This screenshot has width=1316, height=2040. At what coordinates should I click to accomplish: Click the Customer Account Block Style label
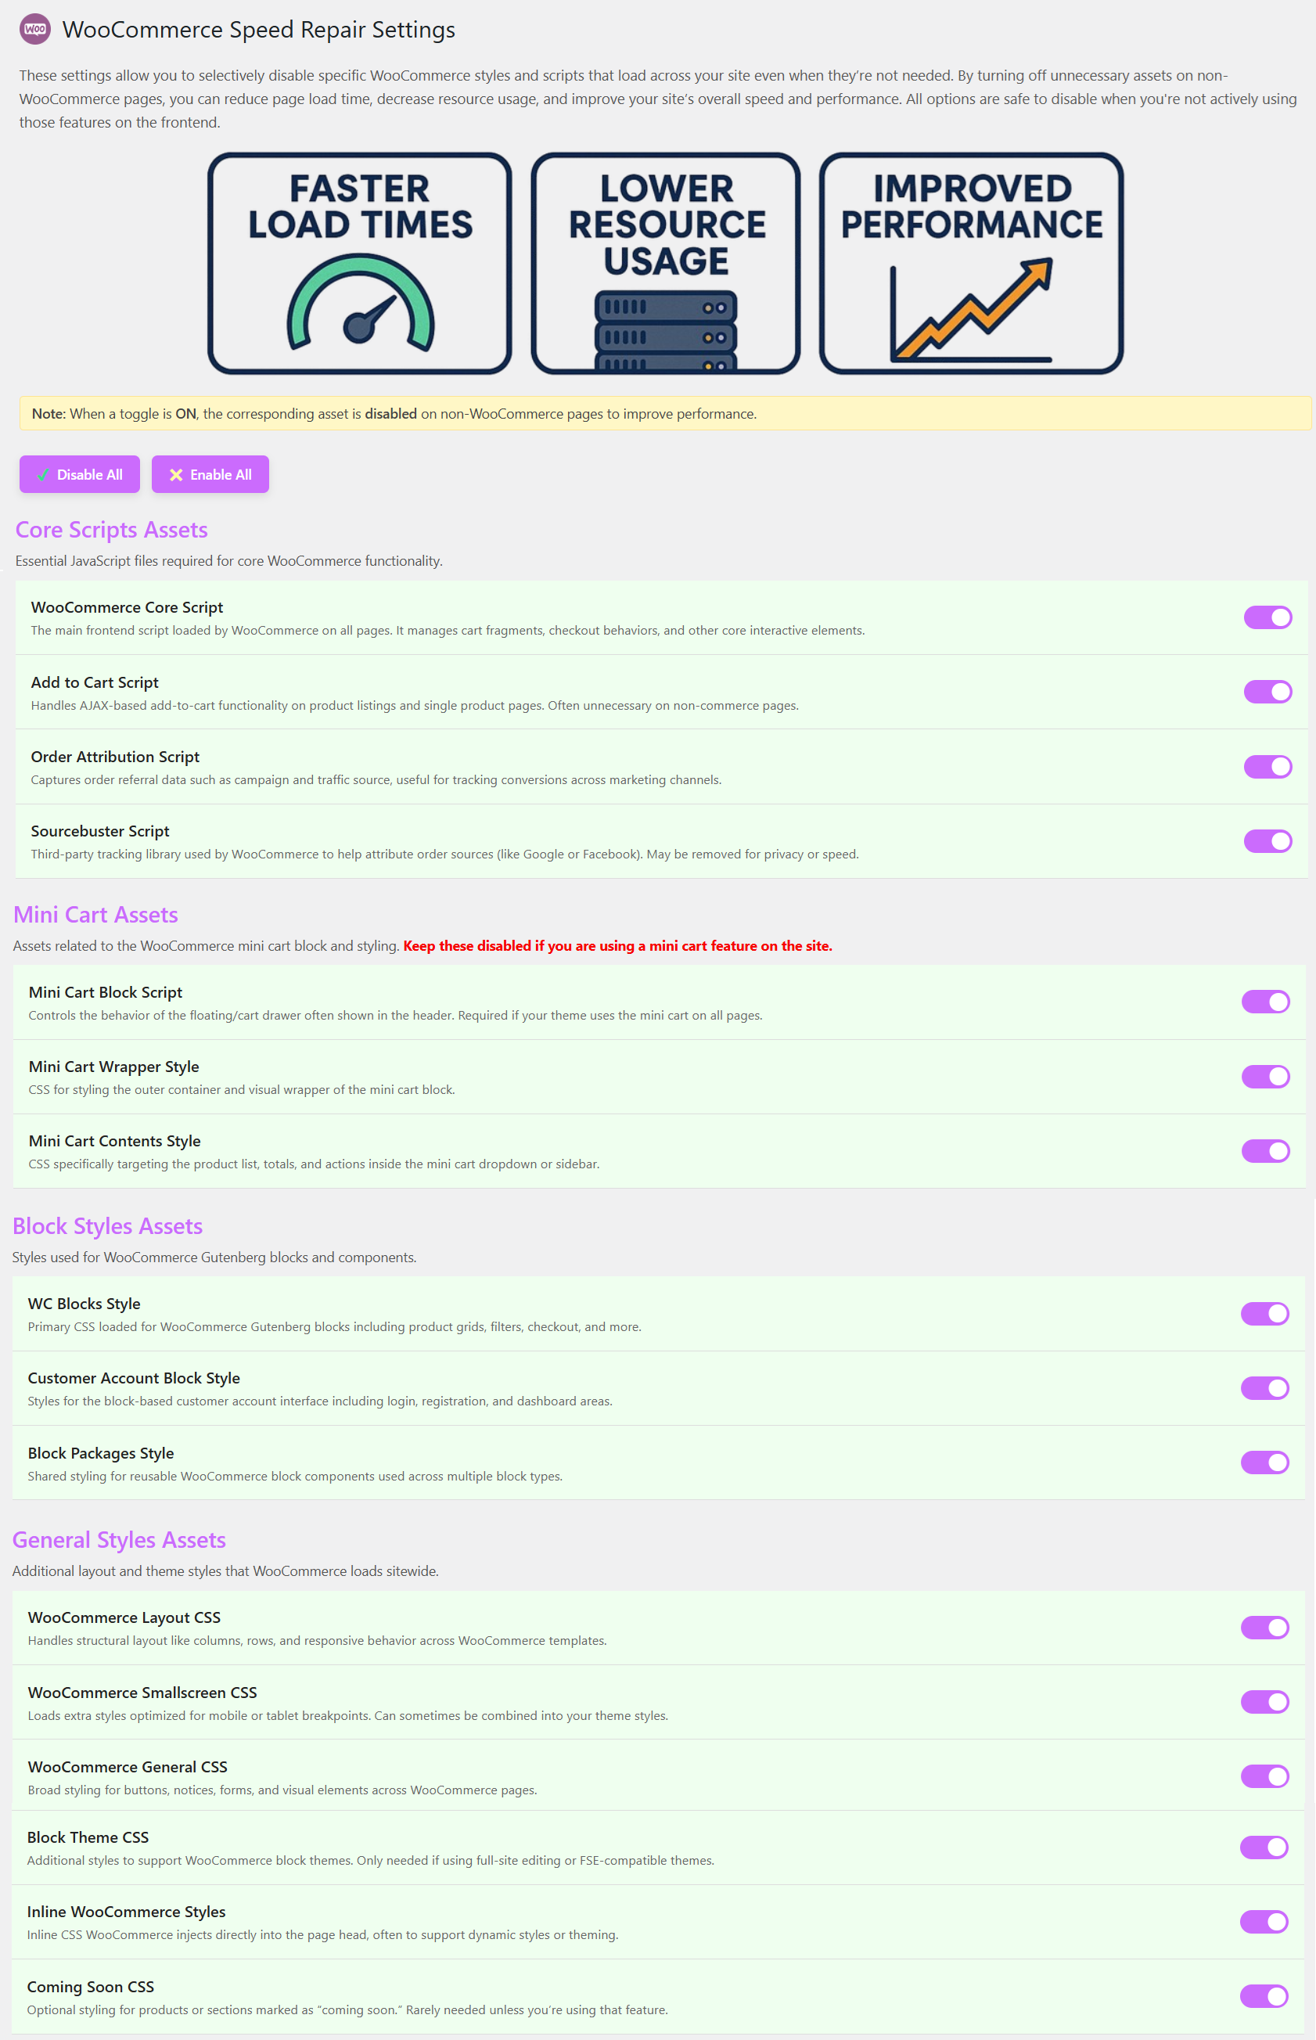point(133,1378)
